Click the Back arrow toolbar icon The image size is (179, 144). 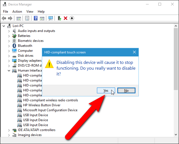click(x=4, y=18)
